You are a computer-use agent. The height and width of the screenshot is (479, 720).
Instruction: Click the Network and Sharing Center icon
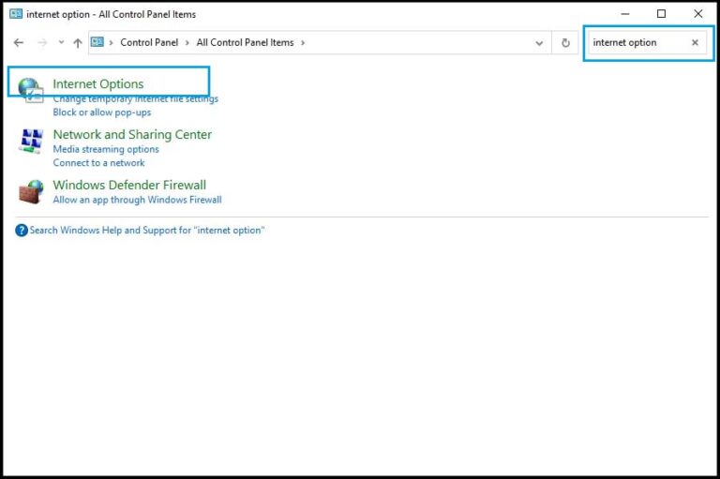30,141
